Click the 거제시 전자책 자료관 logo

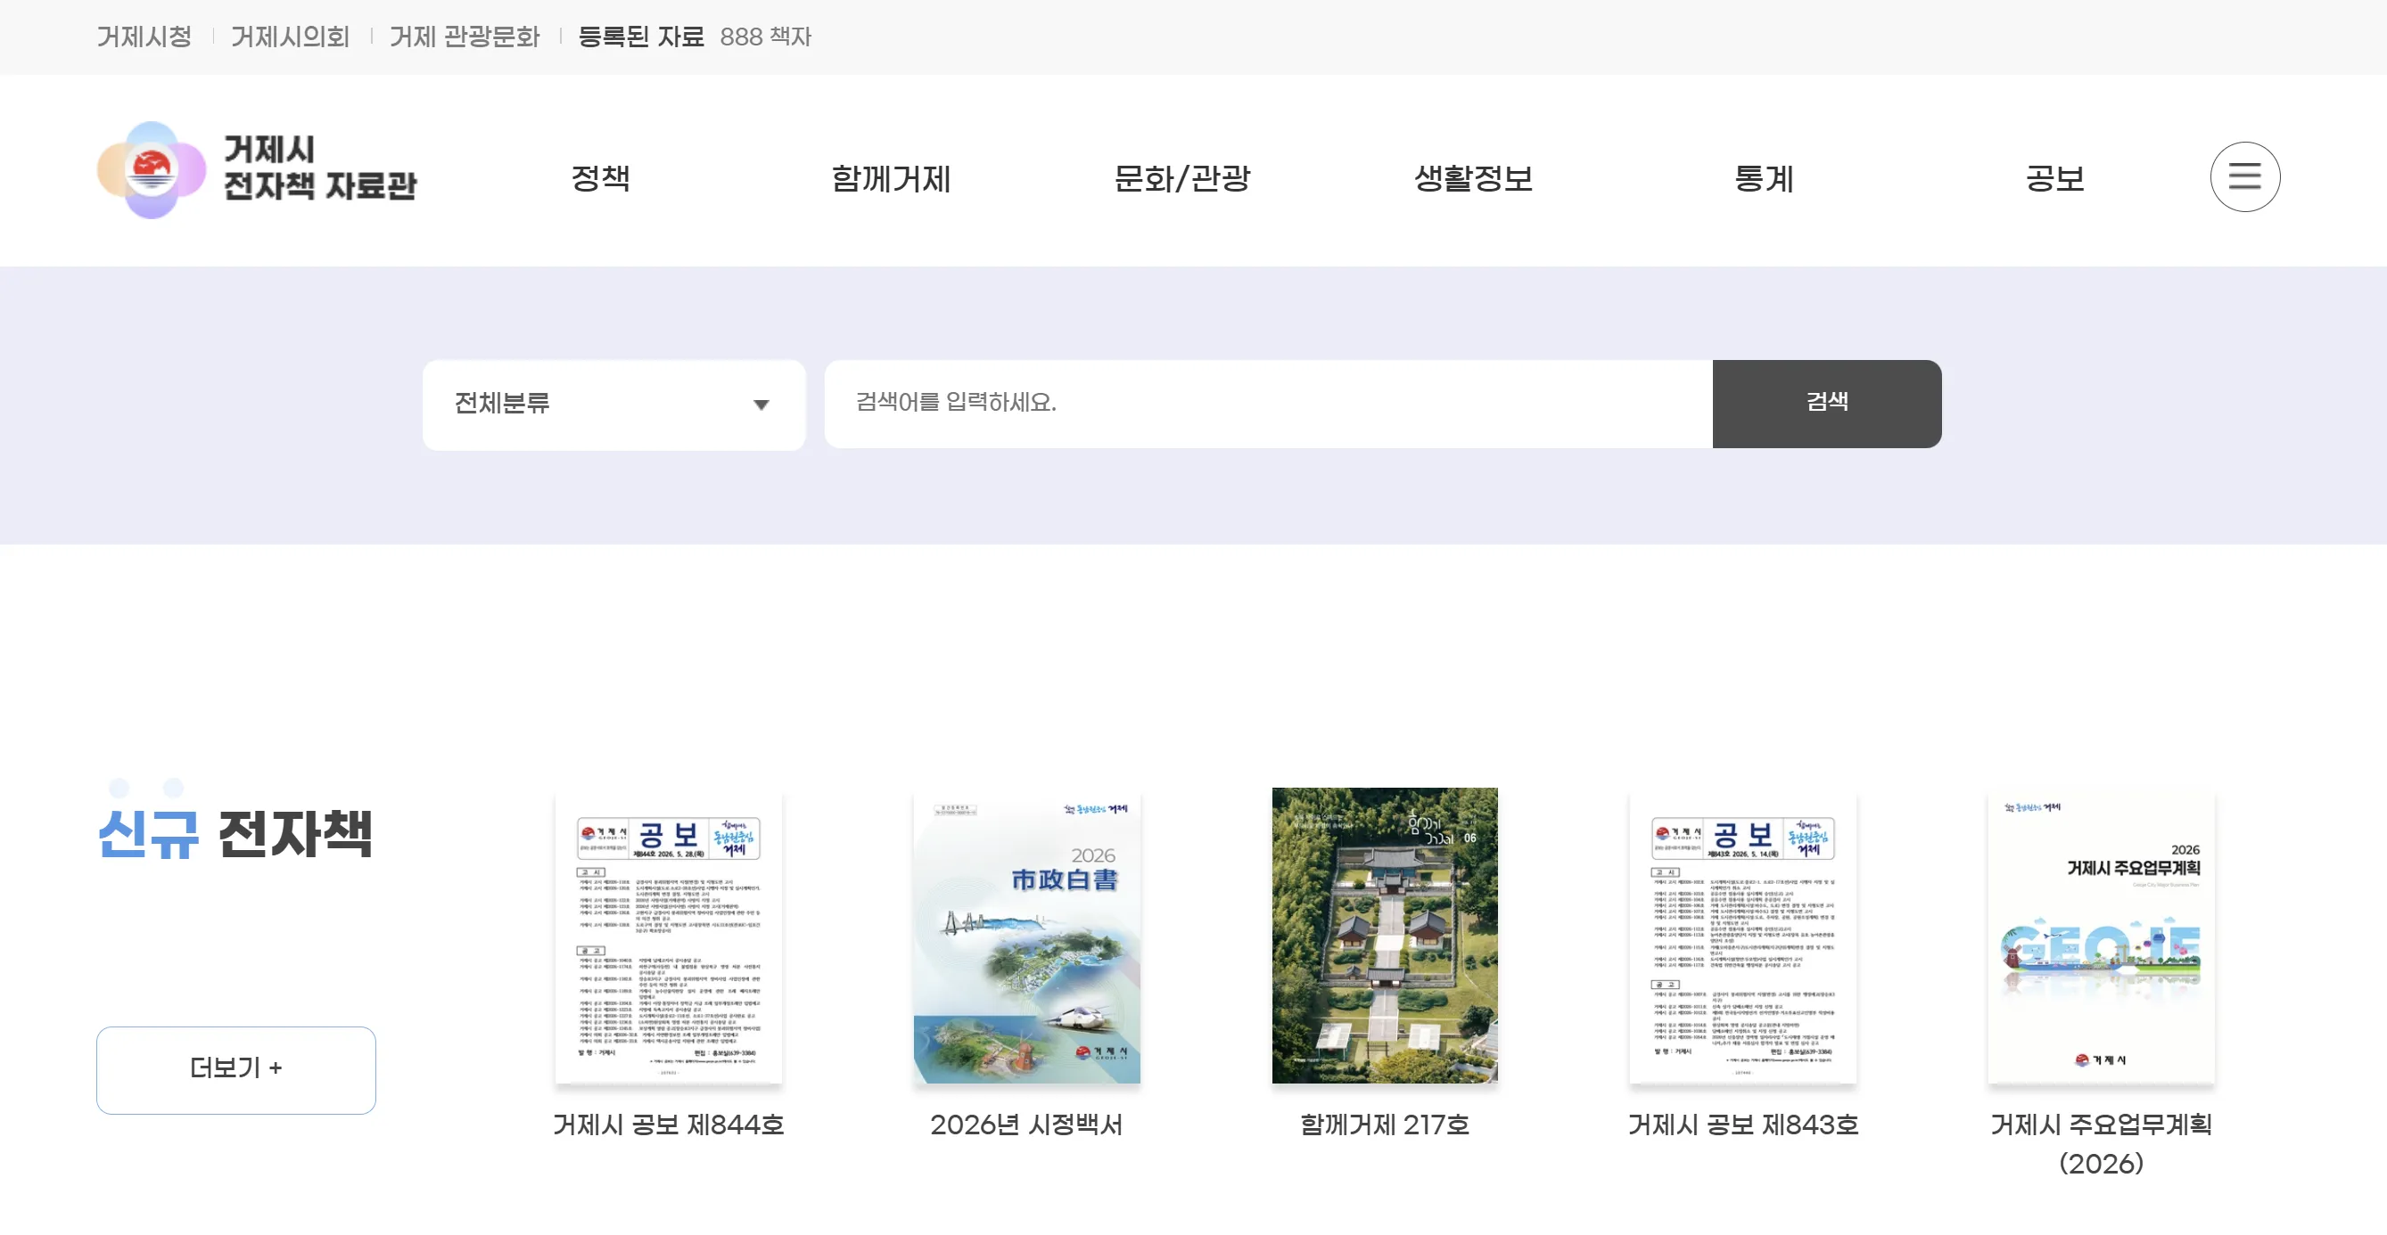tap(257, 170)
